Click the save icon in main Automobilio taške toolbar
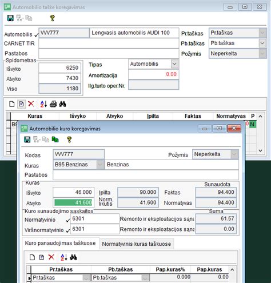This screenshot has height=283, width=271. click(10, 18)
